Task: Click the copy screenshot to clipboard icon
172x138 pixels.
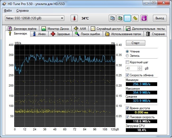Action: point(120,18)
